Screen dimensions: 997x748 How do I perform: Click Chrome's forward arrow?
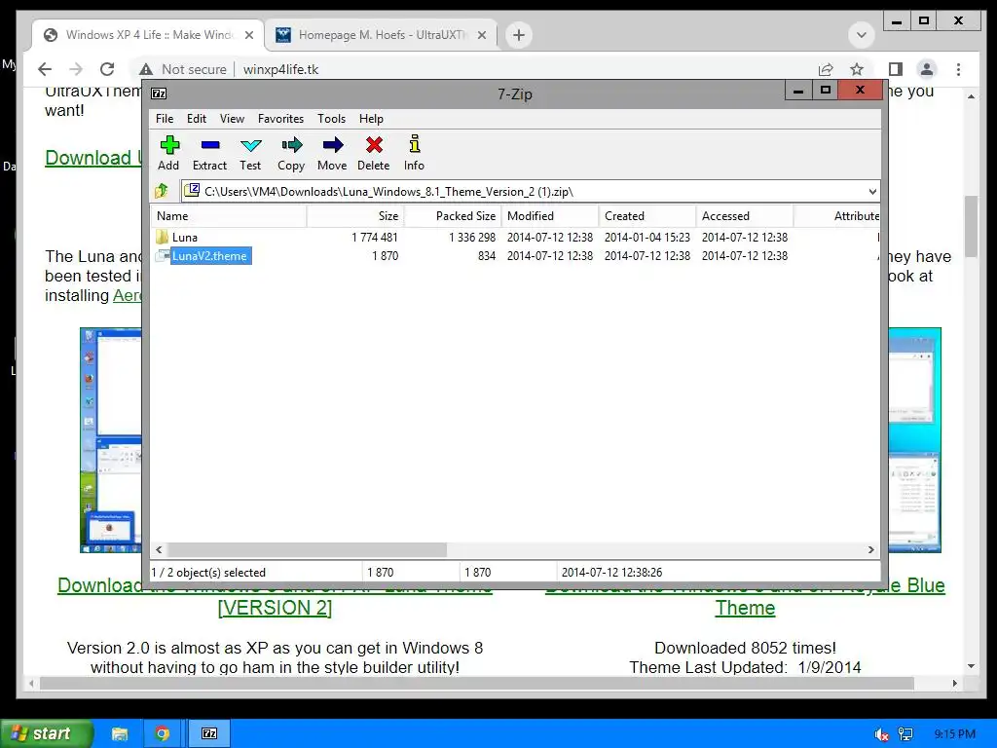76,69
